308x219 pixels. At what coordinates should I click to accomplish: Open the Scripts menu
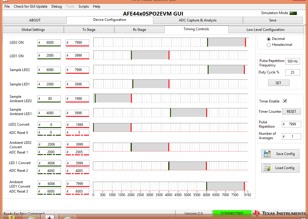(x=84, y=6)
